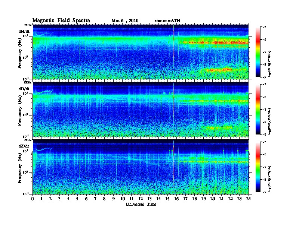Click hour tick label 12 on time axis

tap(141, 199)
